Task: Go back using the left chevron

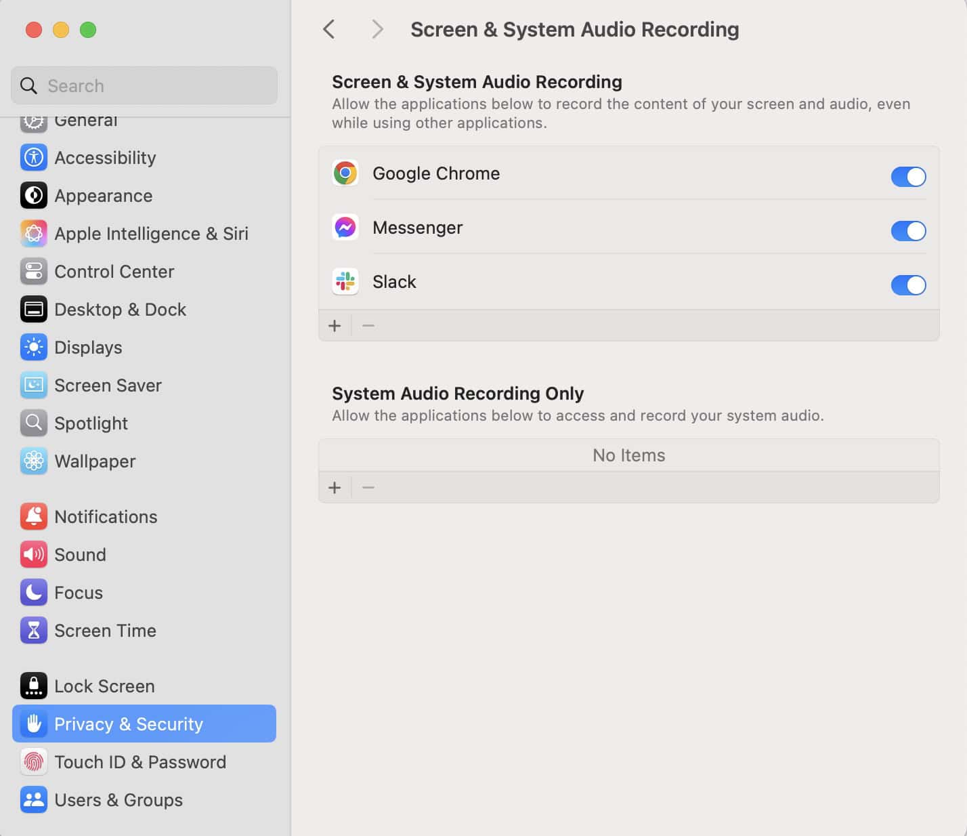Action: point(329,30)
